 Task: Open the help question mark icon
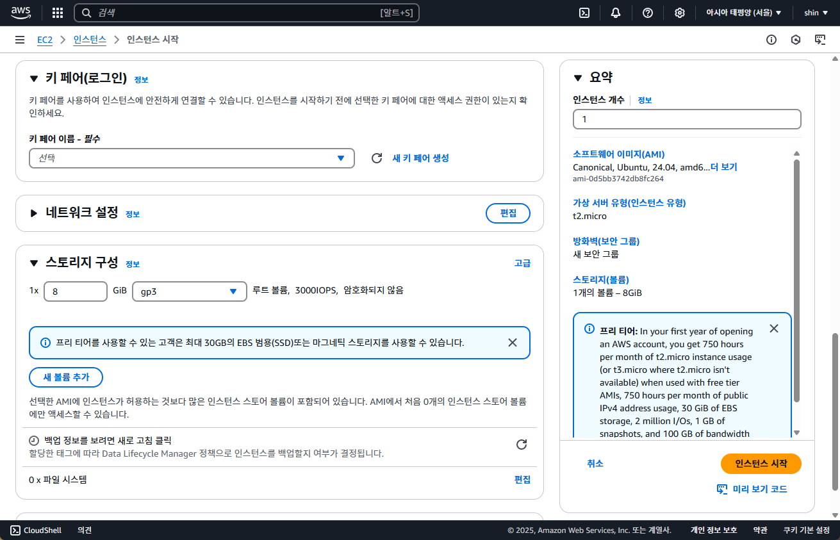(648, 13)
